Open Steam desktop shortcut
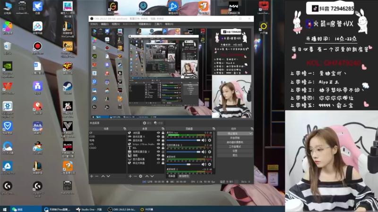The image size is (378, 212). 68,88
